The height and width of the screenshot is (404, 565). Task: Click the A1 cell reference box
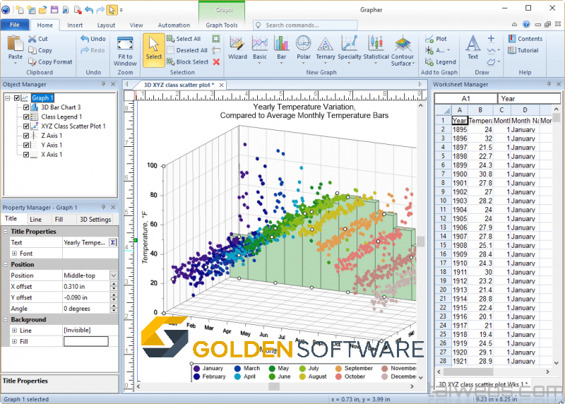click(465, 98)
